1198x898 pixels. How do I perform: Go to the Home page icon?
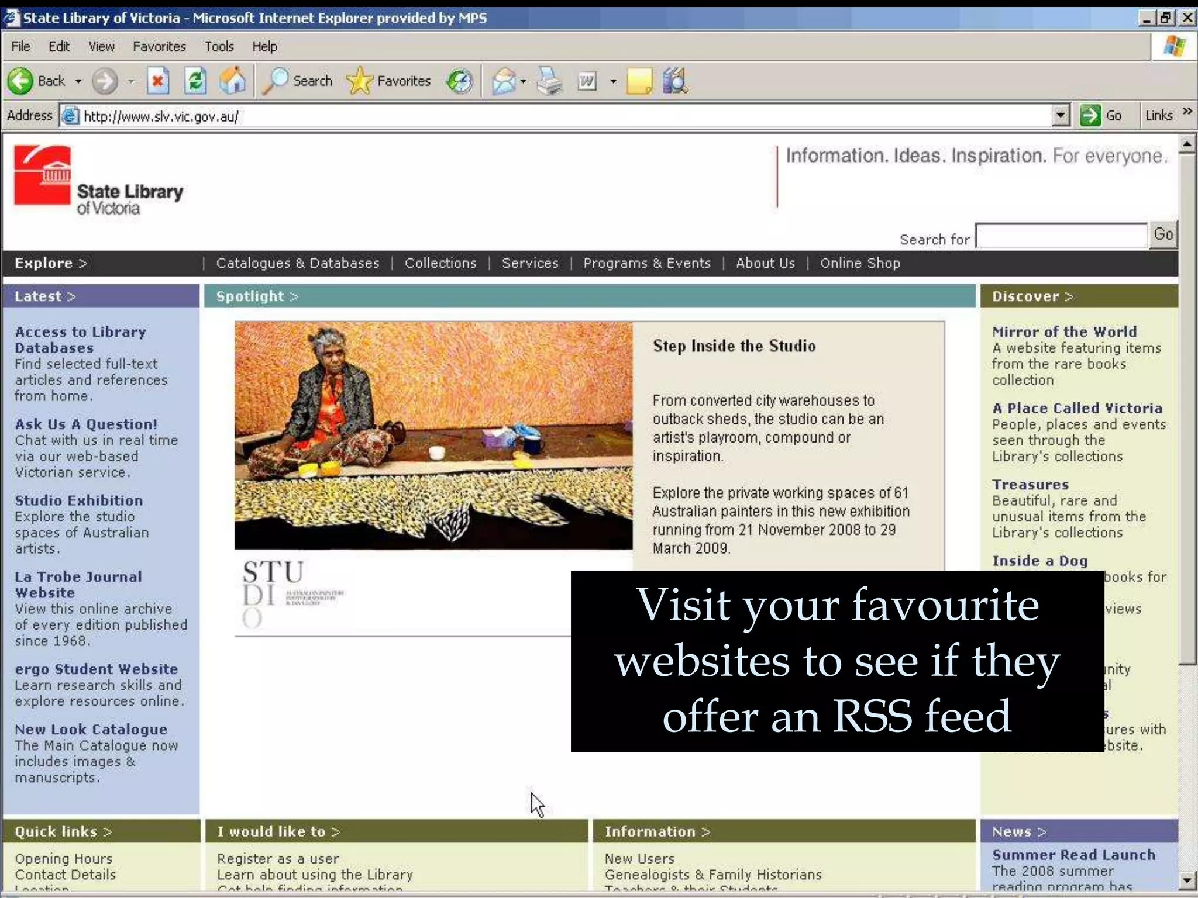pos(232,81)
